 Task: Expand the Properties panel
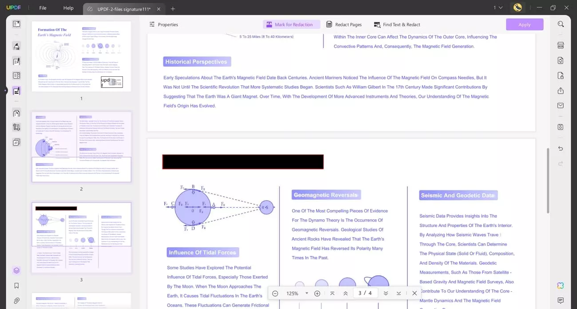pyautogui.click(x=163, y=24)
